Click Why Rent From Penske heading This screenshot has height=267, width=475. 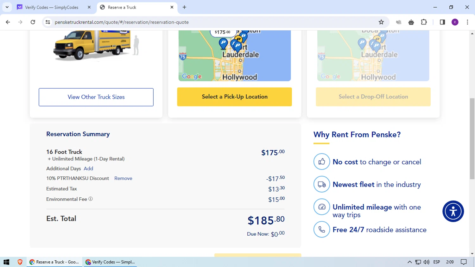point(357,135)
